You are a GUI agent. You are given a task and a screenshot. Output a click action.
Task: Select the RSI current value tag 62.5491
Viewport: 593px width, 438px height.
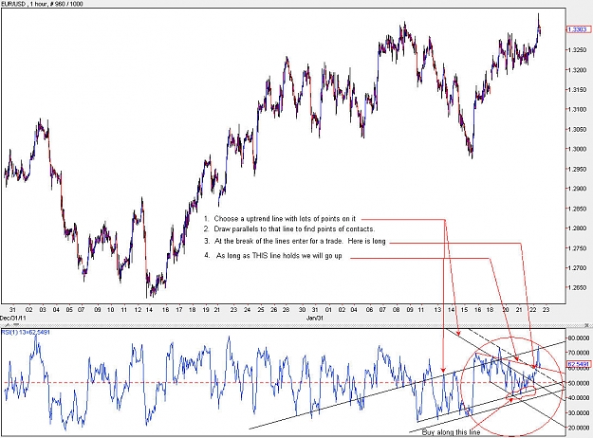[579, 364]
